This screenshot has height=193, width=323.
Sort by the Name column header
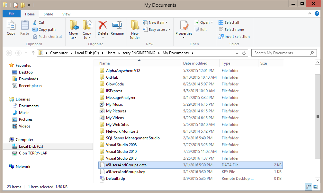point(138,63)
